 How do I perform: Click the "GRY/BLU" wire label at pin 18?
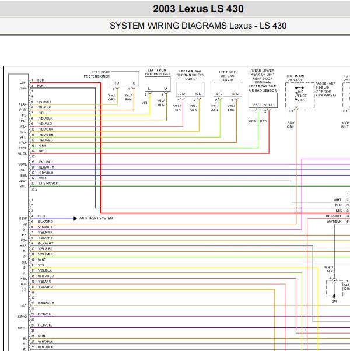46,173
